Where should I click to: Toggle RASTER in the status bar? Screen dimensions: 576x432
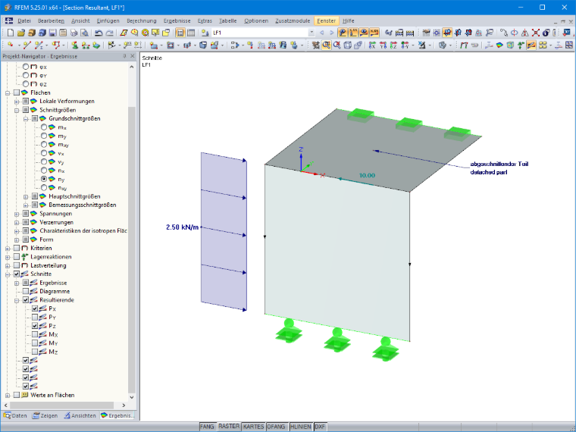point(228,426)
